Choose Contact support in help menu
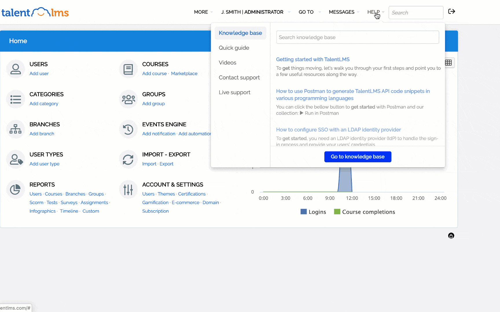 pos(239,78)
